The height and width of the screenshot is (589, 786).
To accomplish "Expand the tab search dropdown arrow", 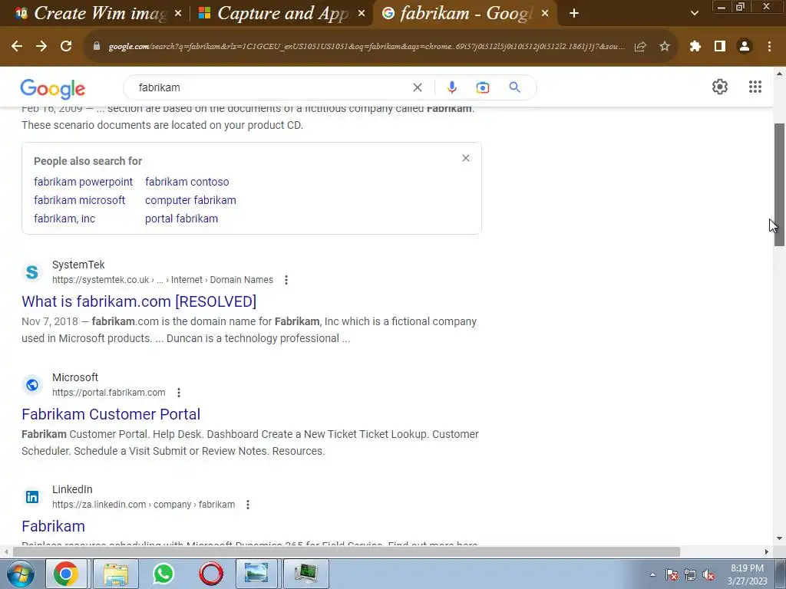I will (694, 14).
